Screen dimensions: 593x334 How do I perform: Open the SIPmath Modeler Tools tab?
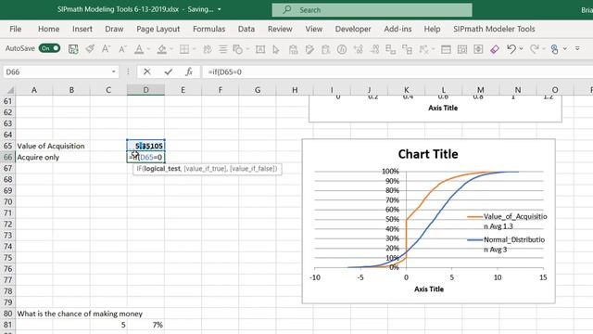point(494,29)
